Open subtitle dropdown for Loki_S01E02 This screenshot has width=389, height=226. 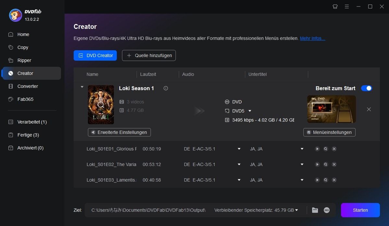302,164
